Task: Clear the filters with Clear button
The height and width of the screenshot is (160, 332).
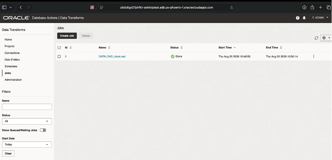Action: pos(8,153)
